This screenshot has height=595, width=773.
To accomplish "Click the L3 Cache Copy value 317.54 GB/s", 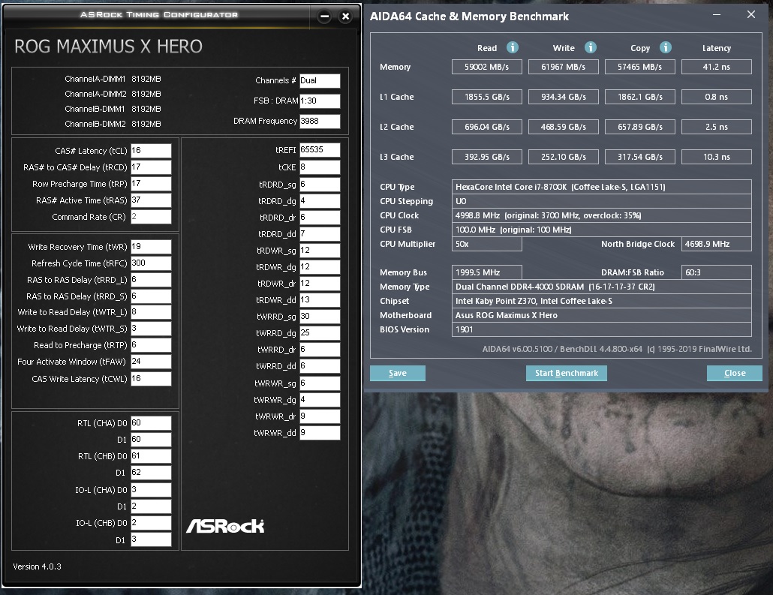I will tap(640, 157).
